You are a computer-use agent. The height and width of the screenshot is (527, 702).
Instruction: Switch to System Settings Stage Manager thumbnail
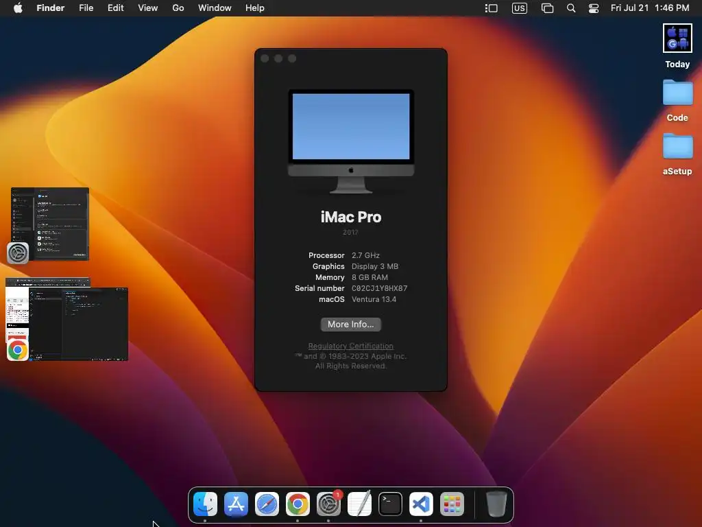tap(50, 224)
